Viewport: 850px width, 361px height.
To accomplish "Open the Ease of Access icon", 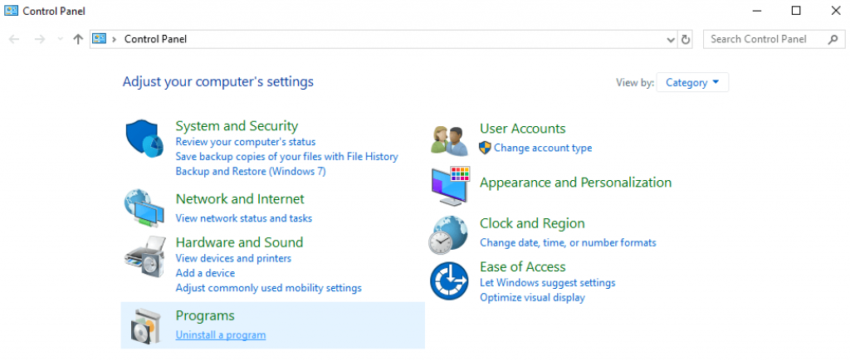I will pos(449,281).
